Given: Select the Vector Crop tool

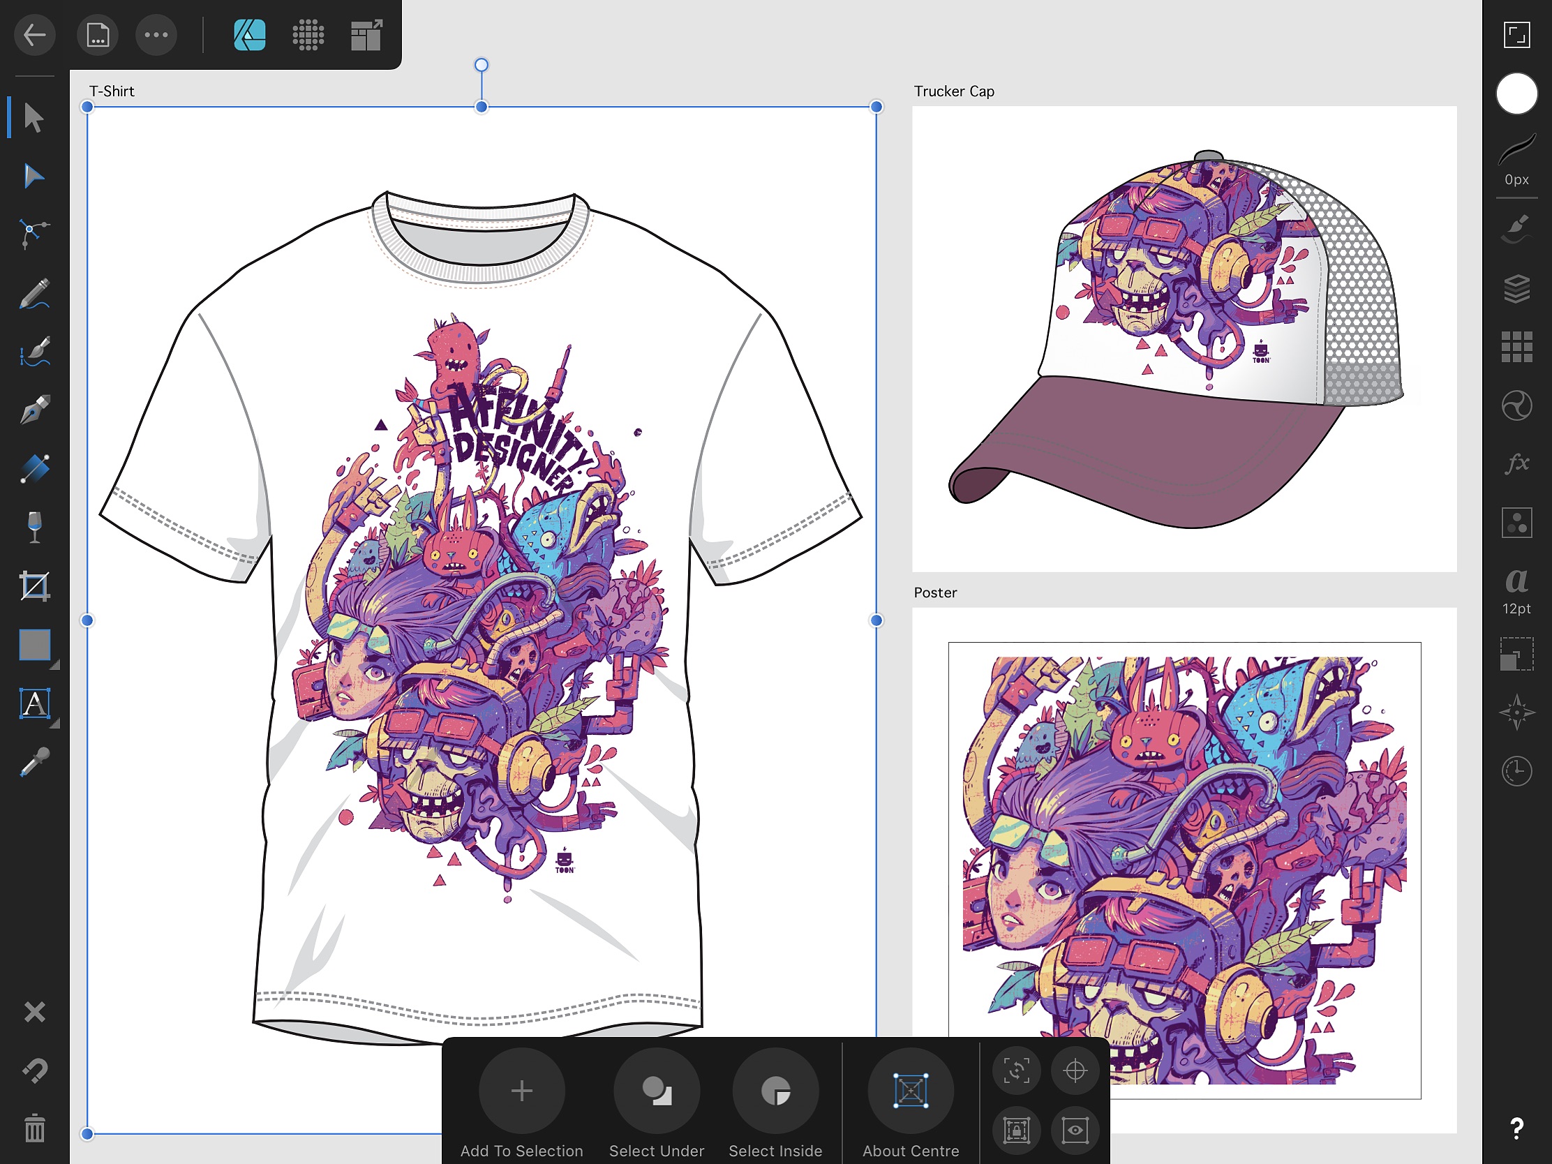Looking at the screenshot, I should (x=33, y=587).
